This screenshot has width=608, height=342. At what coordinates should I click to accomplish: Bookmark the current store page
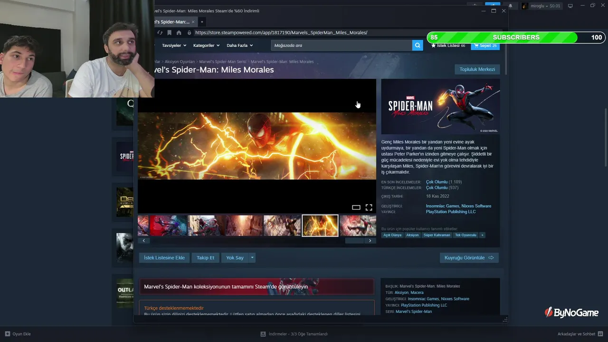[x=169, y=33]
